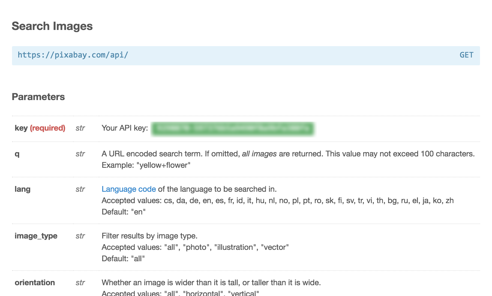Click the str type in orientation row
The image size is (492, 296).
(x=80, y=283)
